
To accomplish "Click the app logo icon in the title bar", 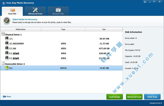I will pos(4,3).
